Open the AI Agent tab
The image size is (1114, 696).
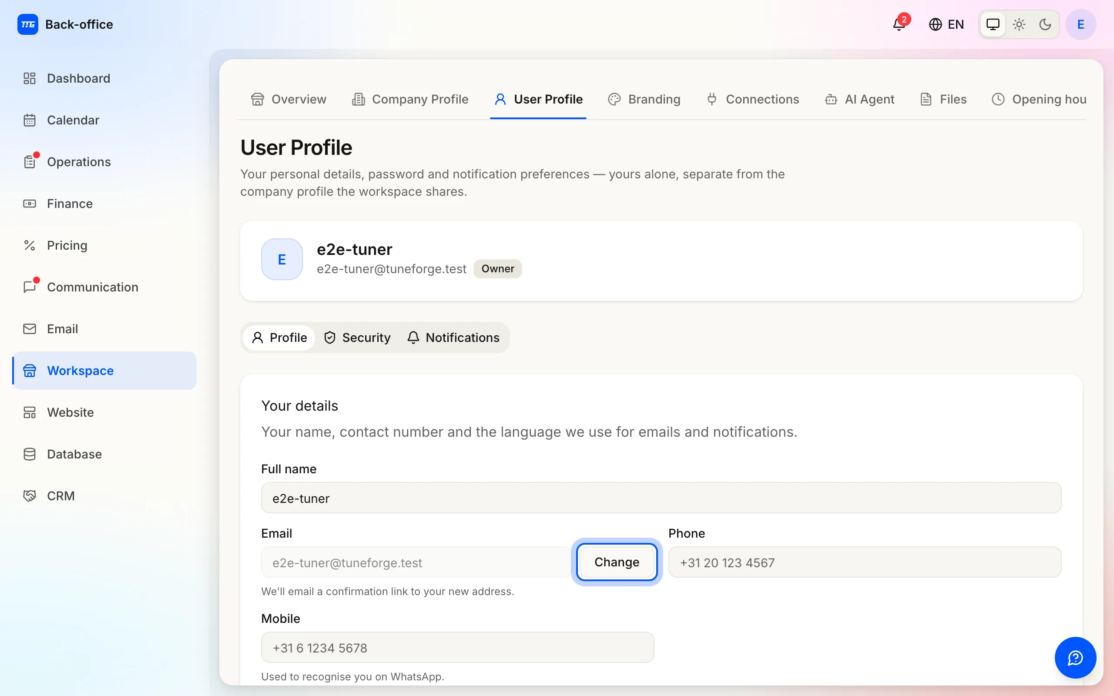859,99
